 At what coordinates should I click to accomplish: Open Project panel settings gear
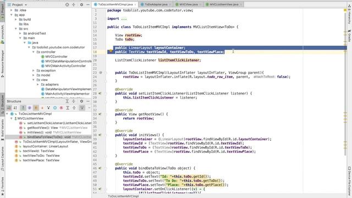[x=81, y=4]
